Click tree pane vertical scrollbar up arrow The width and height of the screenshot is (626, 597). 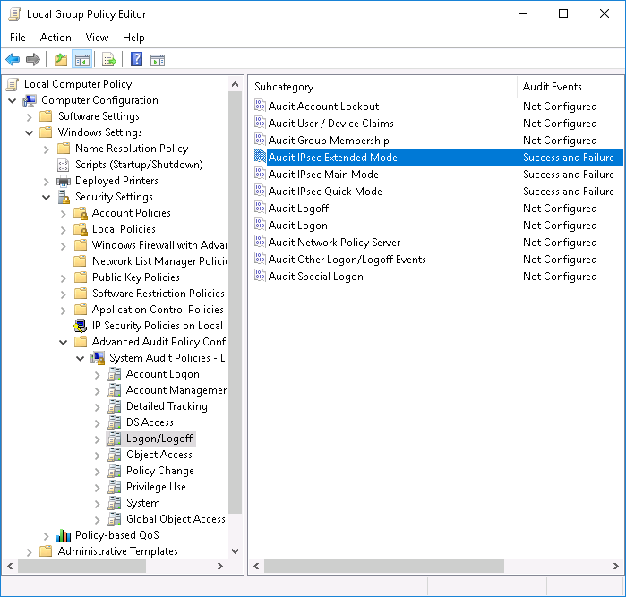(x=236, y=84)
